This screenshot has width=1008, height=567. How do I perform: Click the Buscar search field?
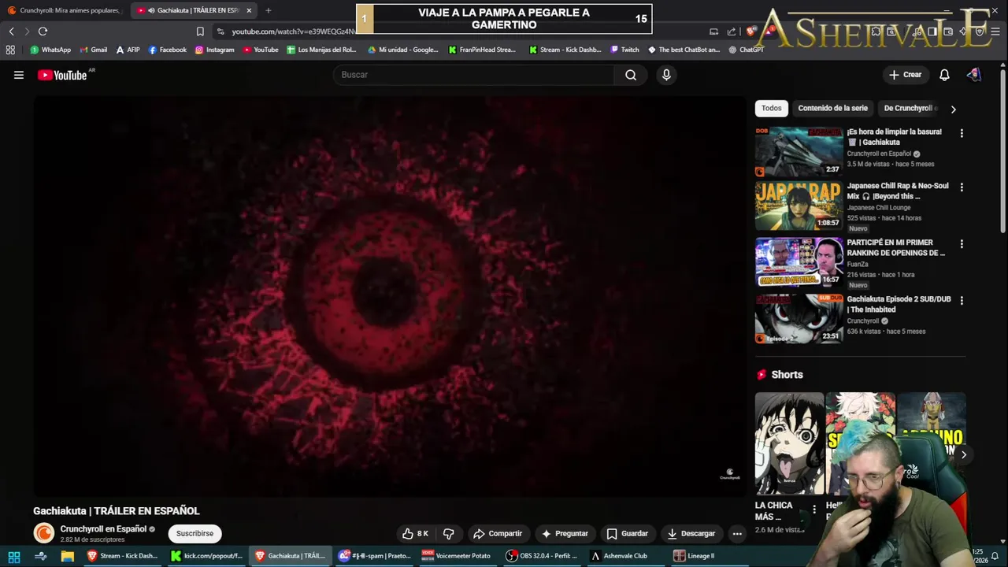click(474, 75)
